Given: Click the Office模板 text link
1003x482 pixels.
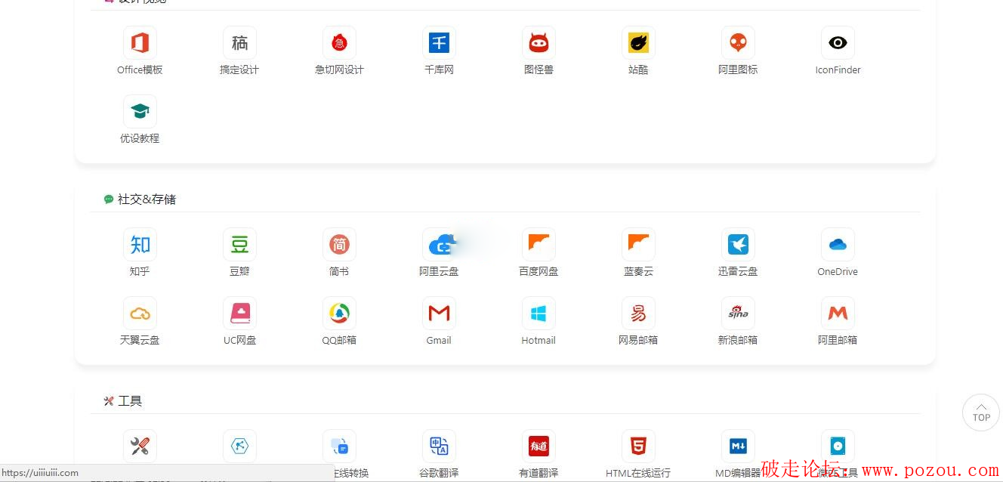Looking at the screenshot, I should tap(140, 70).
